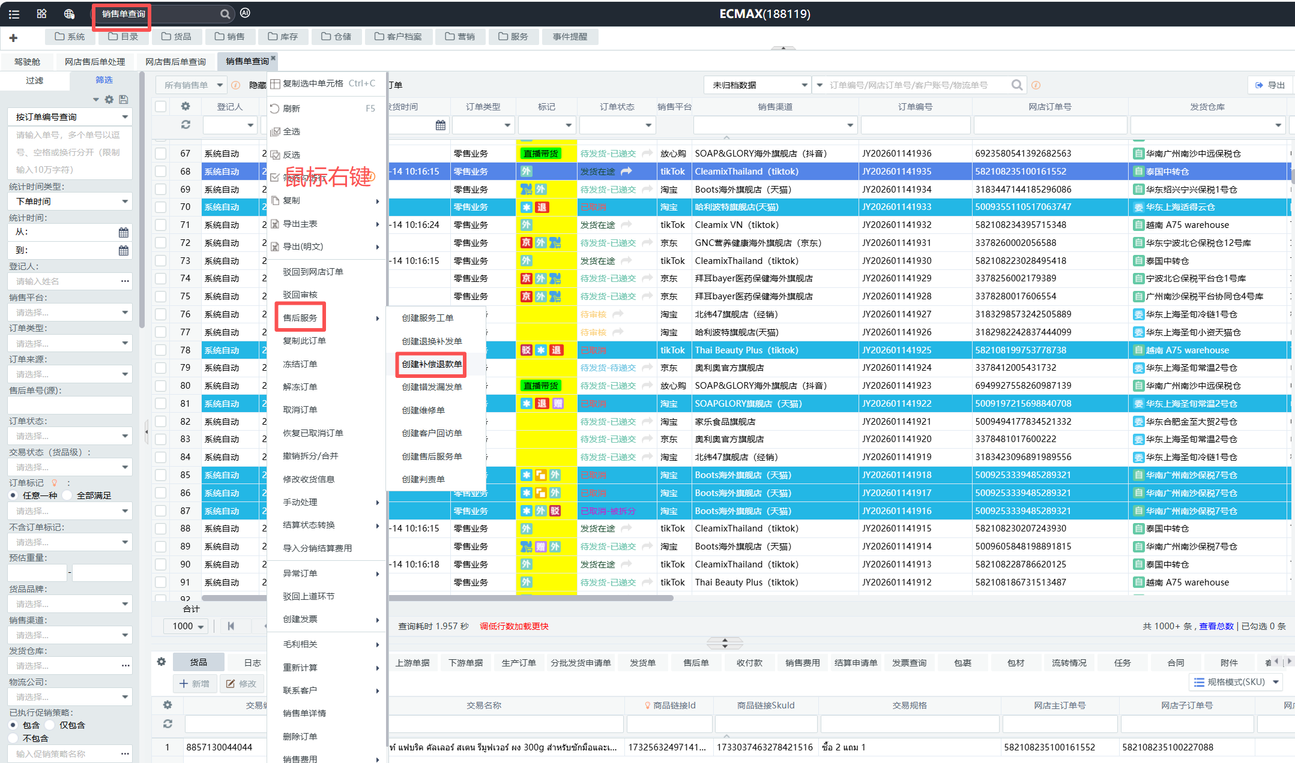Select the 仅包含 radio button

click(50, 725)
